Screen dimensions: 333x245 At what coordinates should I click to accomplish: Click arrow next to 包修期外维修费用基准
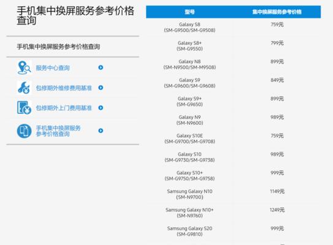point(101,88)
